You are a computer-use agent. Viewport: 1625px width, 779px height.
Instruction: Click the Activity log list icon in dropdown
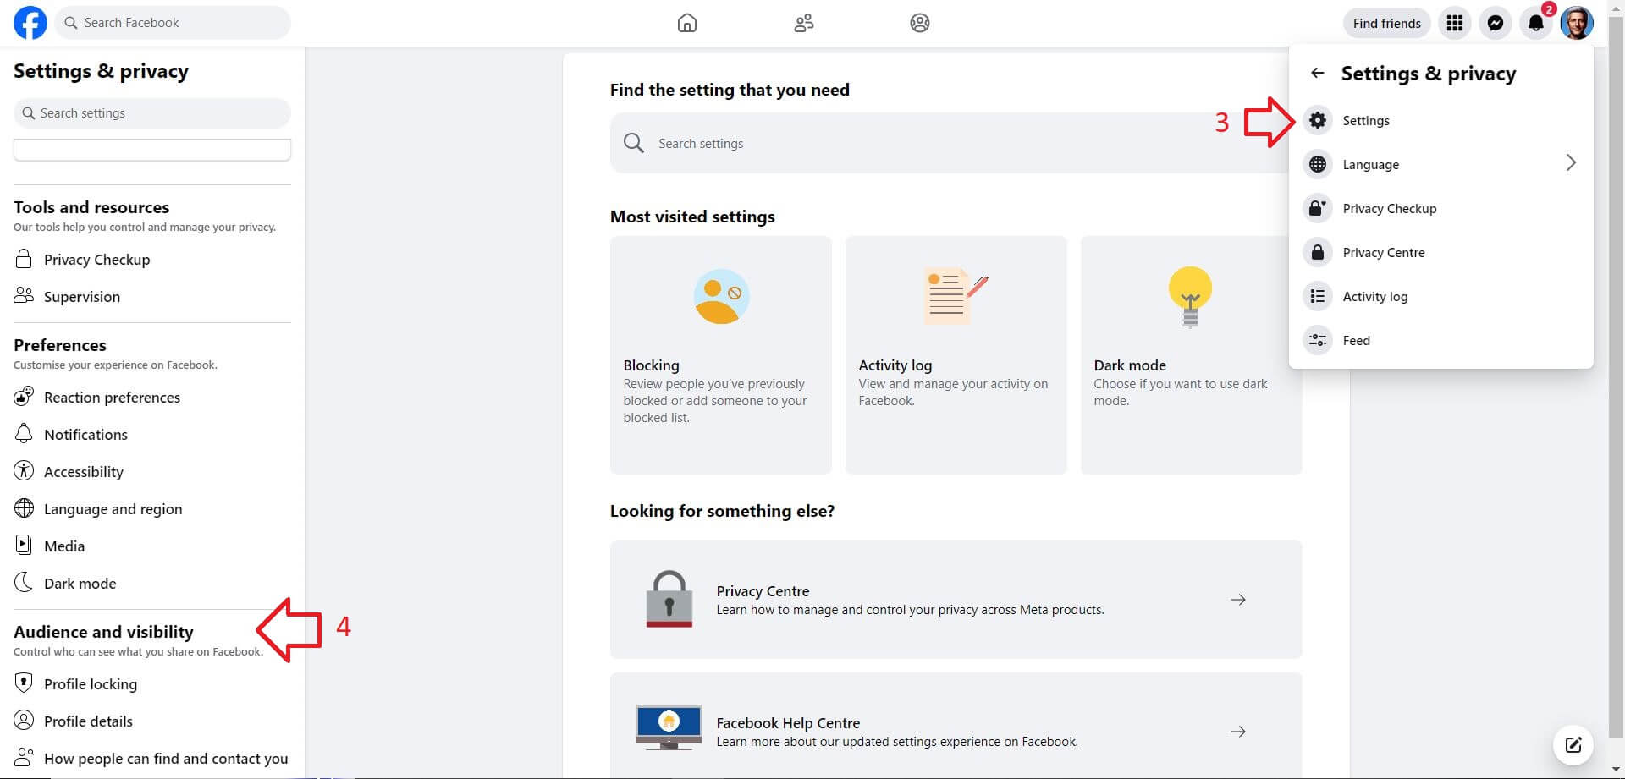pyautogui.click(x=1318, y=296)
